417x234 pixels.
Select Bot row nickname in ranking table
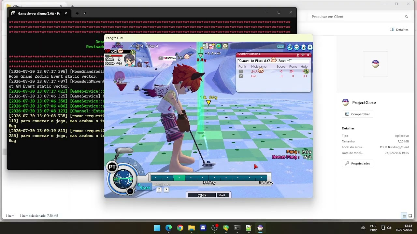tap(253, 76)
